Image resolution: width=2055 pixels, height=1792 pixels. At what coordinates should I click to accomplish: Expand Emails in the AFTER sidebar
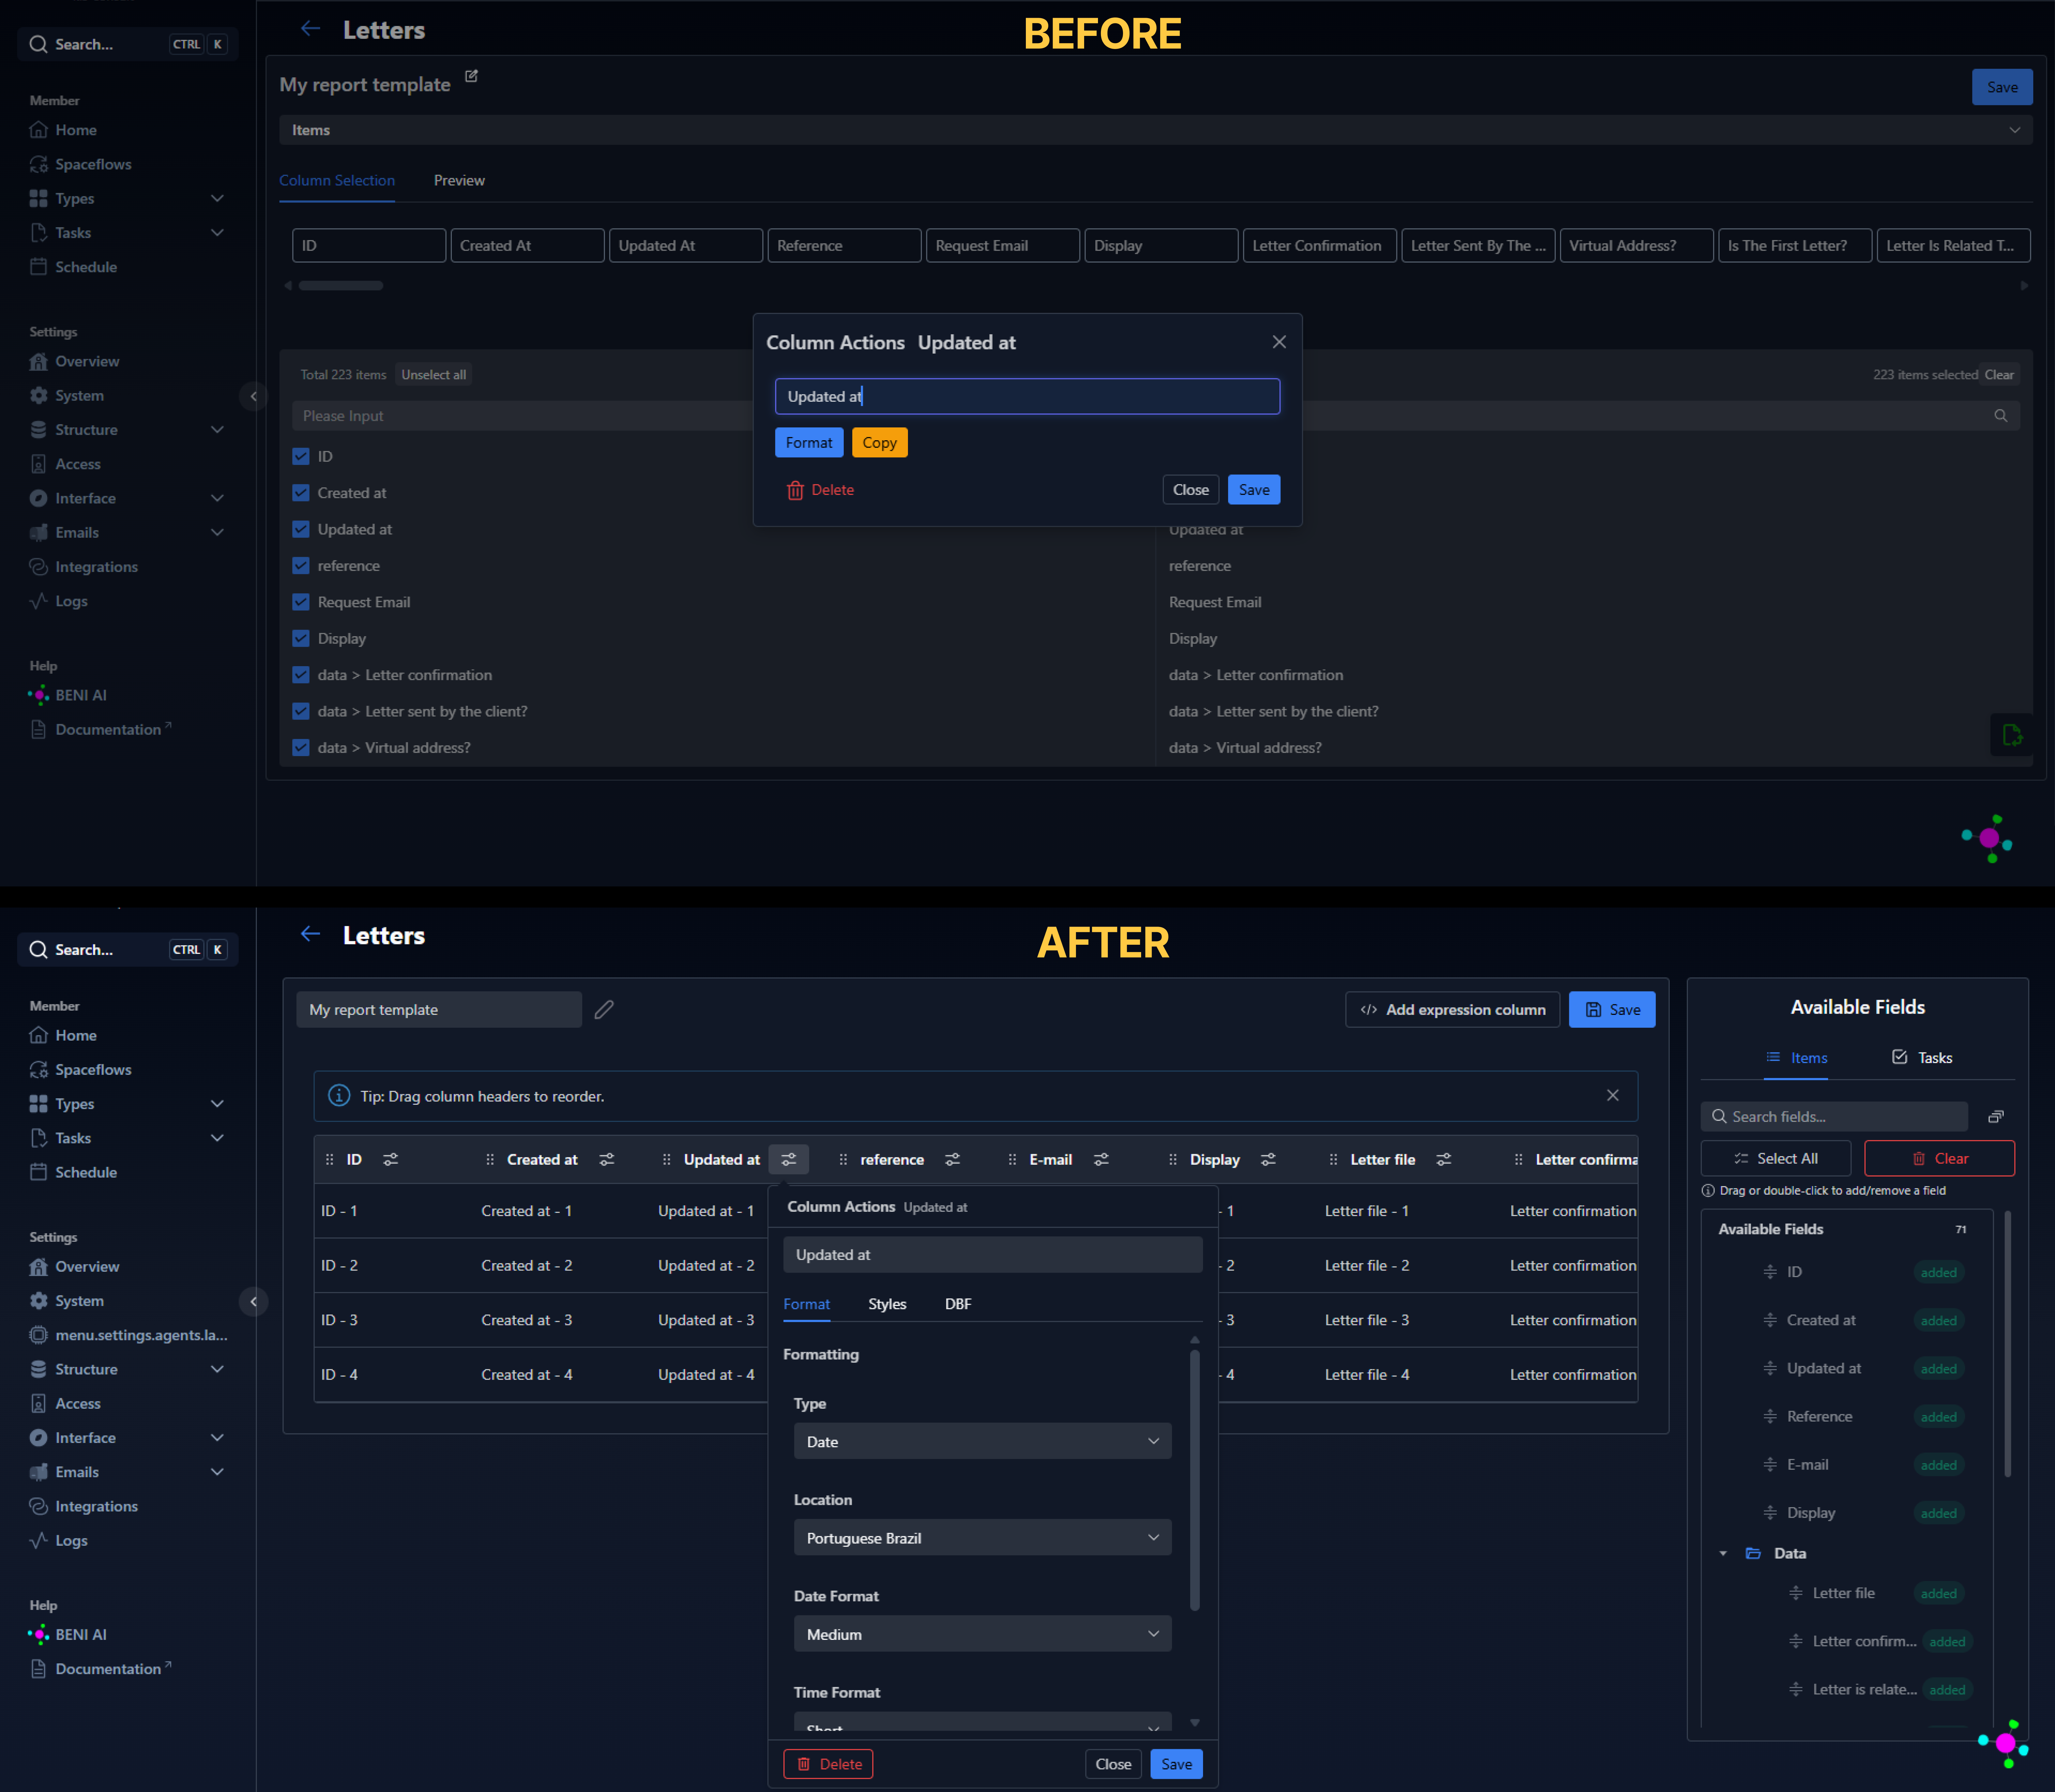pos(217,1472)
